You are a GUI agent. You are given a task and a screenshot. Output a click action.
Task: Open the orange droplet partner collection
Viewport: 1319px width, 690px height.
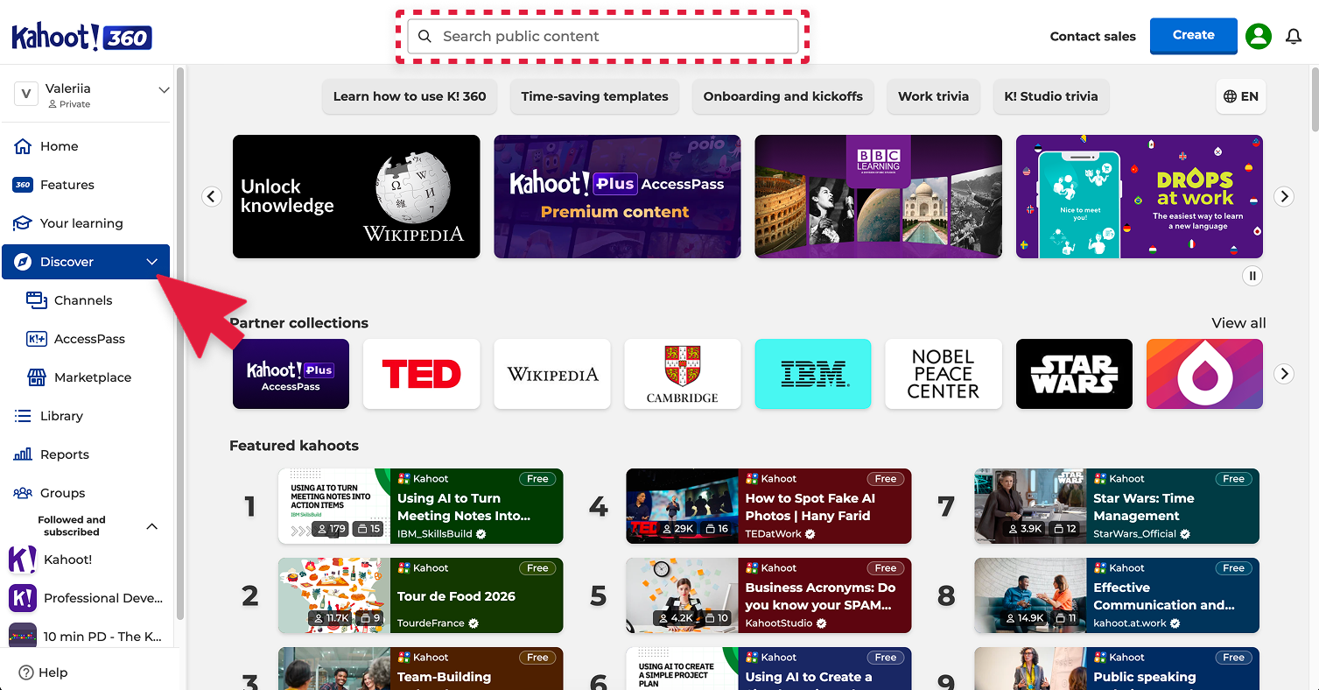(x=1204, y=374)
